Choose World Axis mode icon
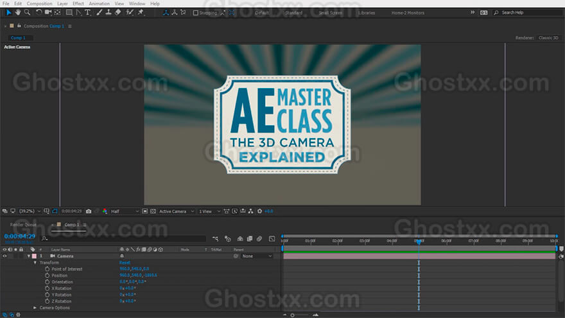The width and height of the screenshot is (565, 318). (x=175, y=13)
